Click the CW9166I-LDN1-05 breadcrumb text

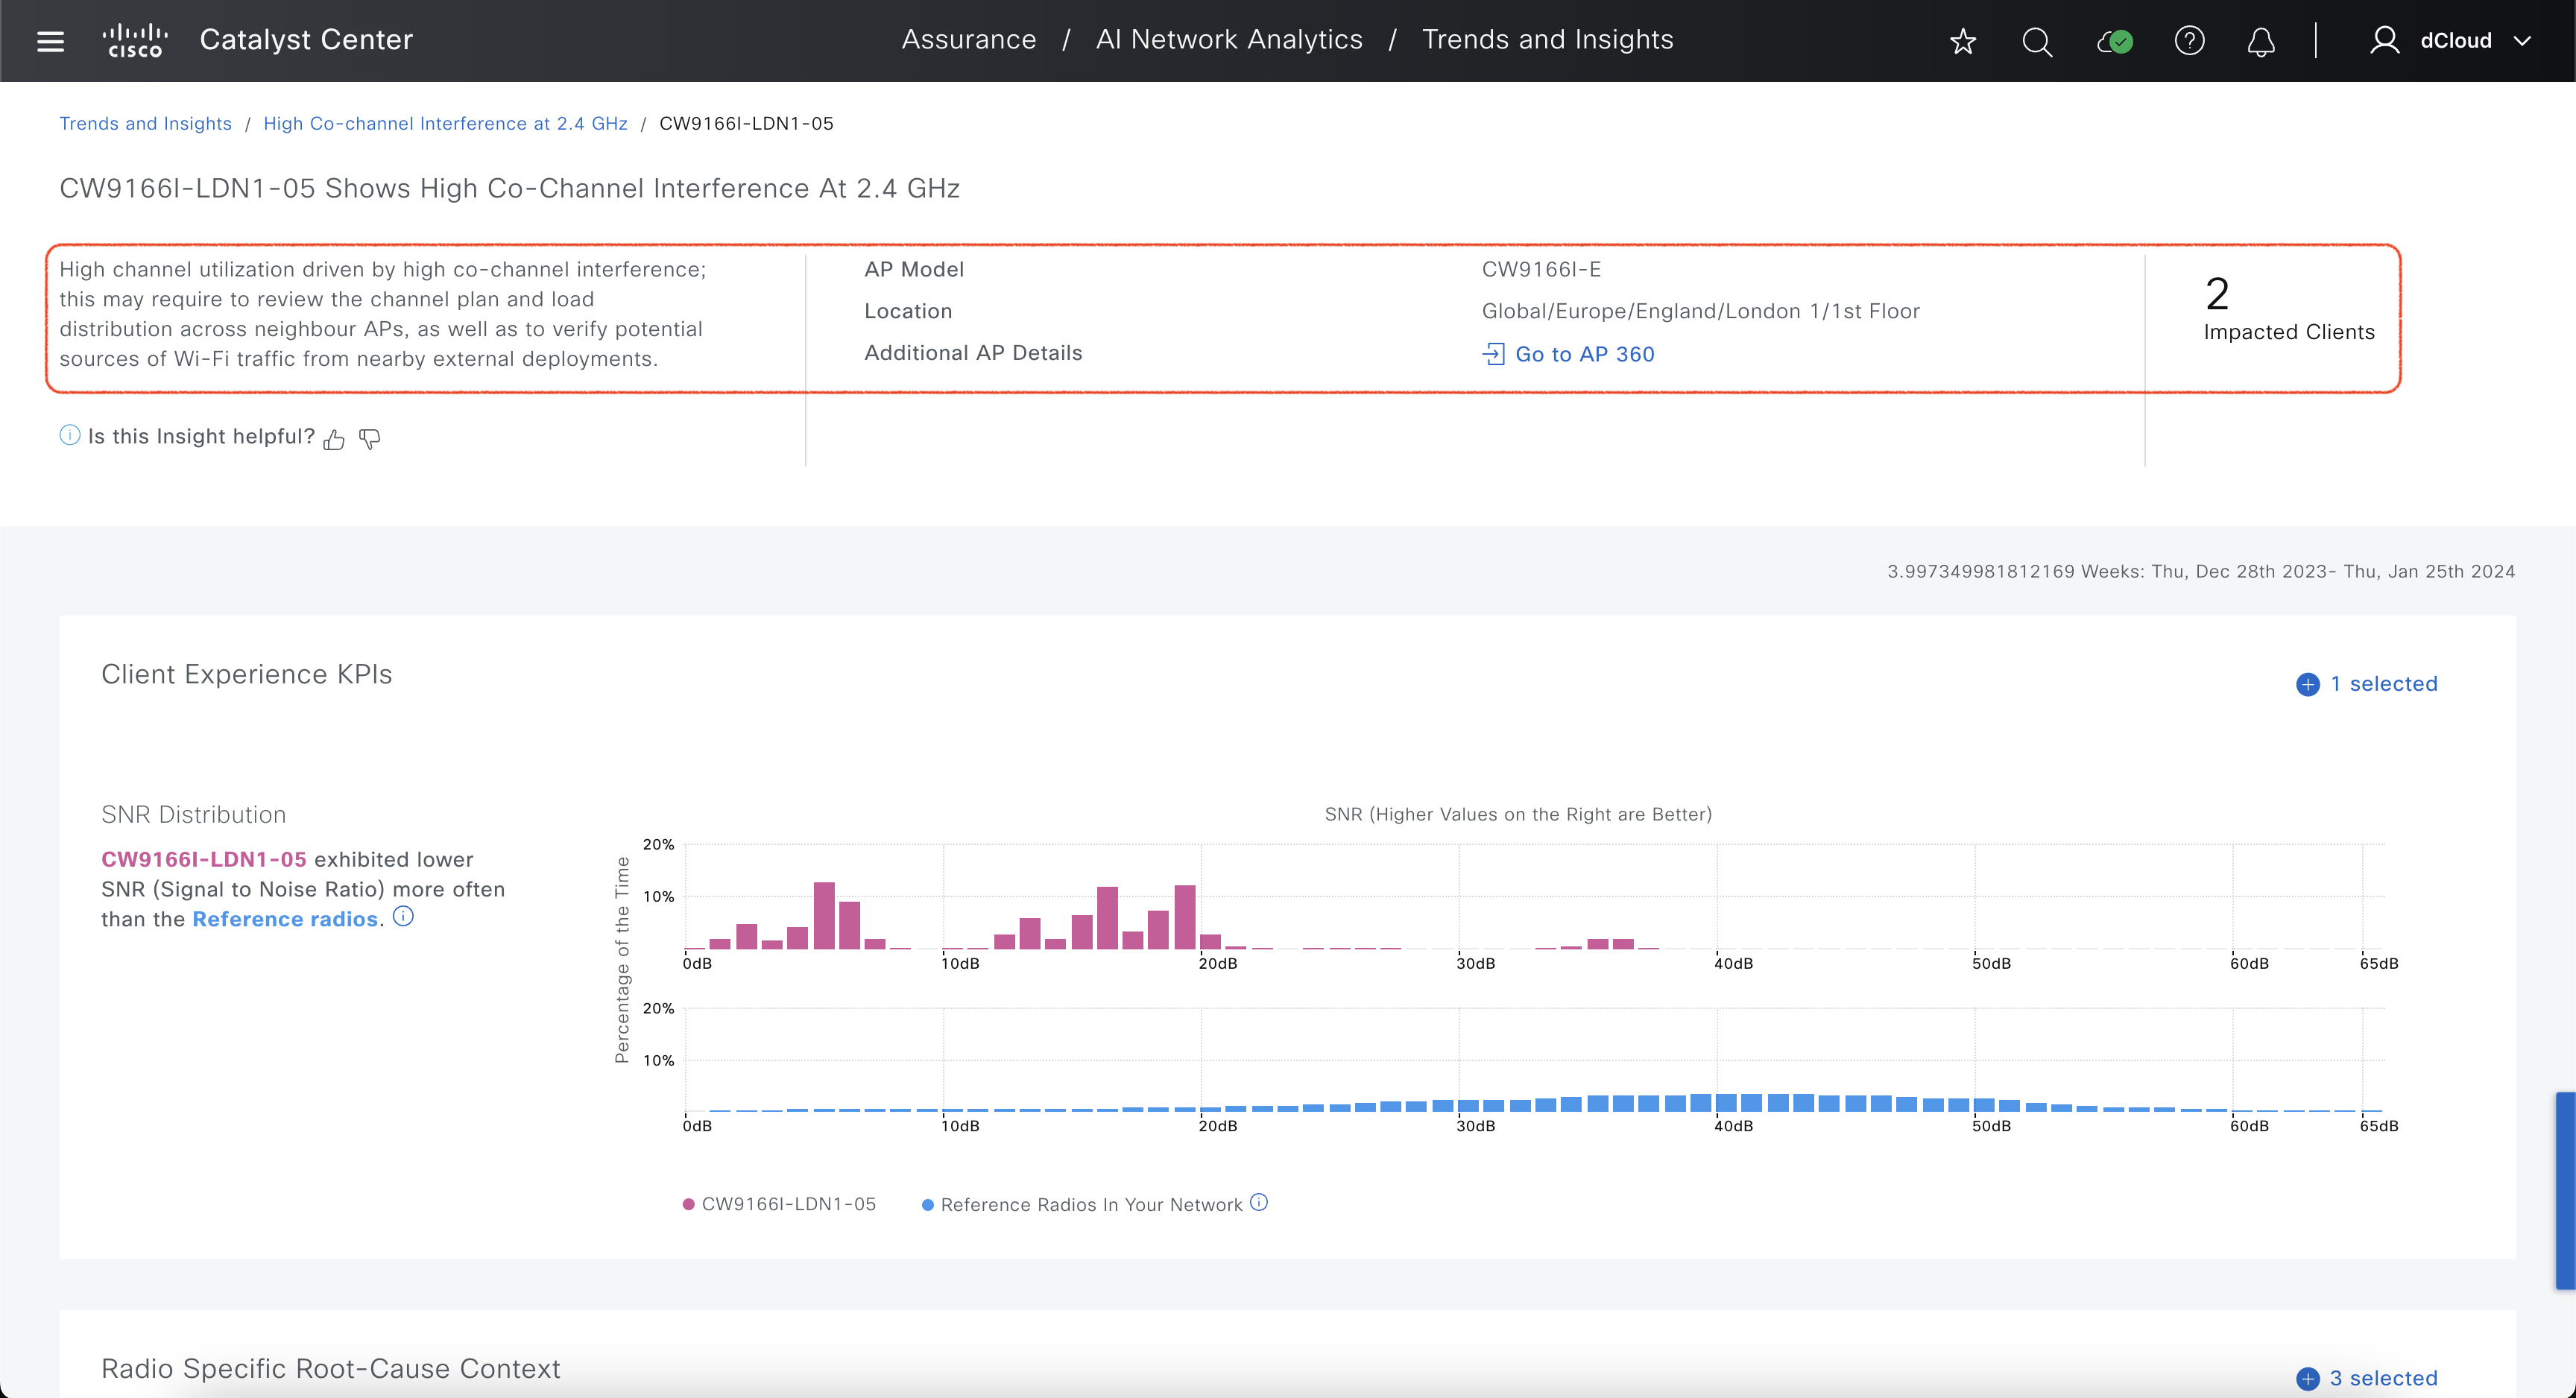click(746, 123)
